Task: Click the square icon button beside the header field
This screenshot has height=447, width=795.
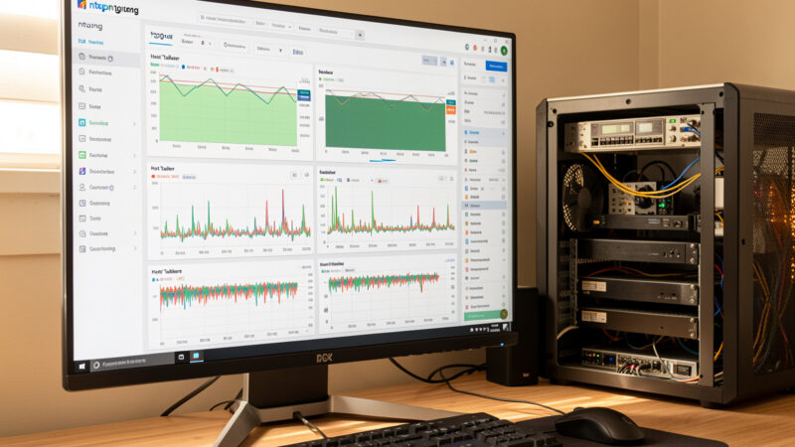Action: coord(360,35)
